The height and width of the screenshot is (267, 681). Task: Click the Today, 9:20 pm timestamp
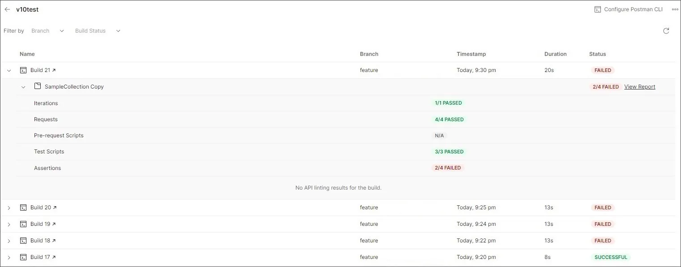[x=476, y=257]
